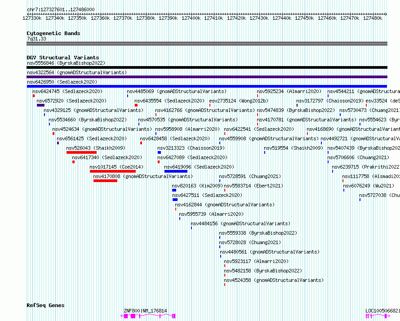Image resolution: width=400 pixels, height=321 pixels.
Task: Click the blue marker under nsv6427511
Action: tap(175, 200)
